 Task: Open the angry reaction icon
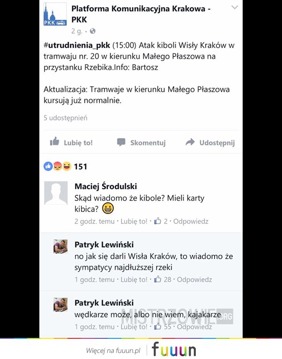(x=57, y=167)
